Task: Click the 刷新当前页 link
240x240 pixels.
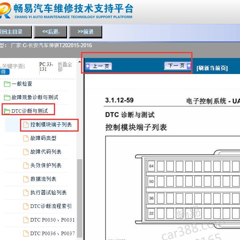Action: coord(212,68)
